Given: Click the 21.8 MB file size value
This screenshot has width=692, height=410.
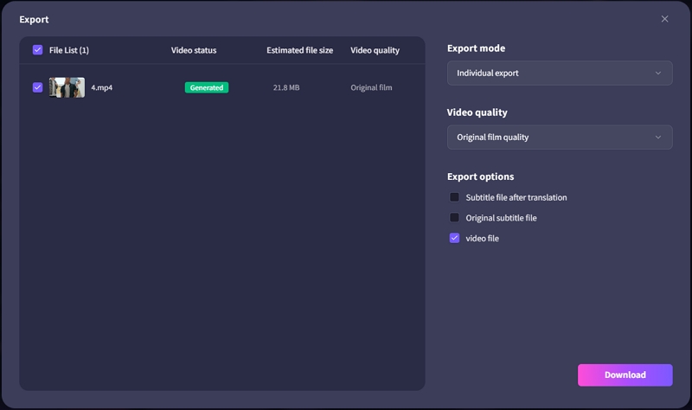Looking at the screenshot, I should [x=286, y=87].
